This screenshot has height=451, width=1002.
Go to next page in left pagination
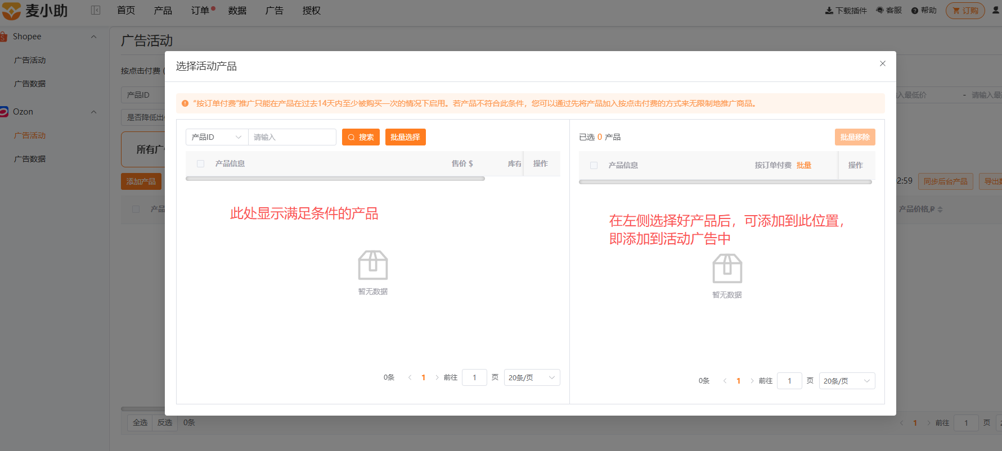pos(437,377)
